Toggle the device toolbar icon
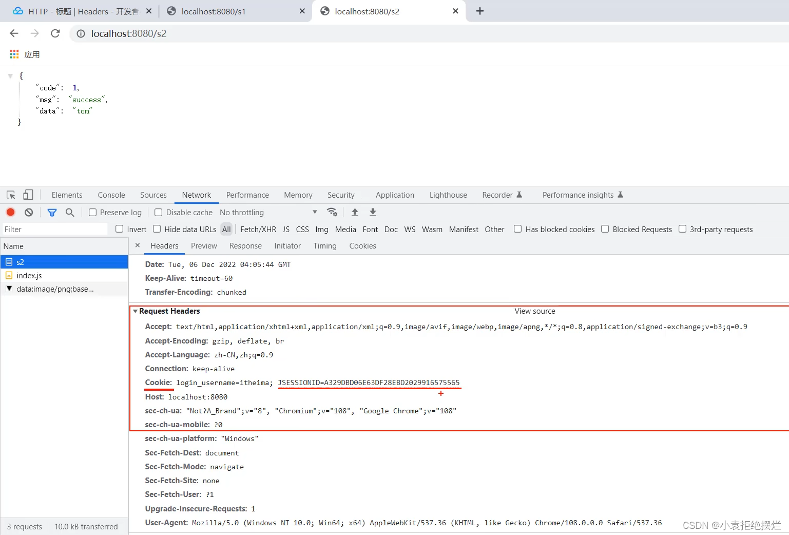The height and width of the screenshot is (535, 789). point(28,195)
